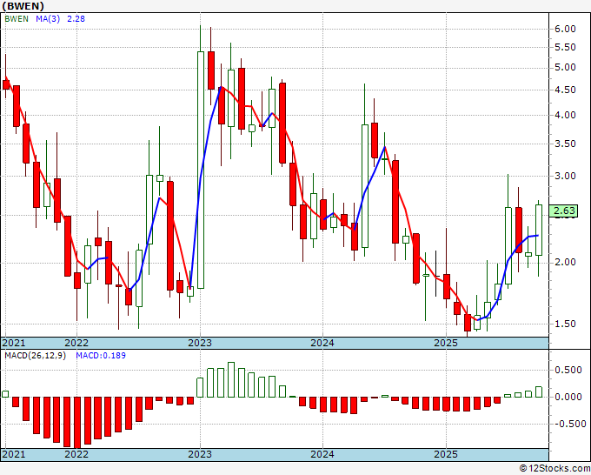Image resolution: width=591 pixels, height=475 pixels.
Task: Click the latest green candlestick beside 2.63
Action: 539,231
